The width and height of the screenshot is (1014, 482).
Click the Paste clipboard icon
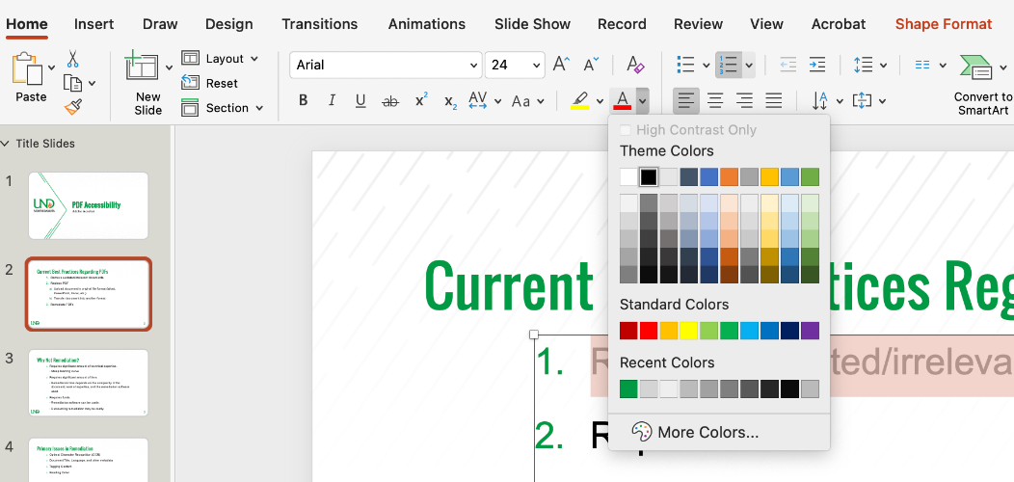click(27, 68)
